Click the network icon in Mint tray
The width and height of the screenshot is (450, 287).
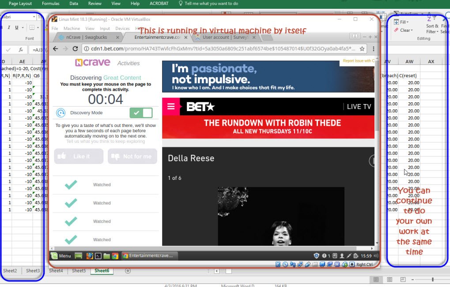tap(349, 256)
